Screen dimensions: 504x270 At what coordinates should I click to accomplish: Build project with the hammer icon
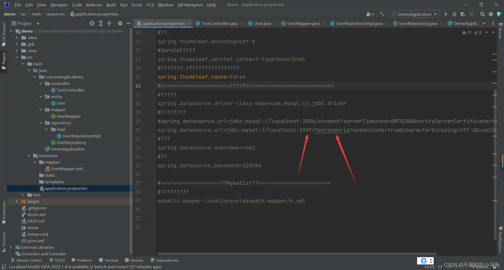pyautogui.click(x=382, y=14)
